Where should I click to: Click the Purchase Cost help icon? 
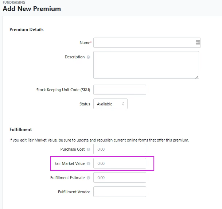tap(88, 149)
